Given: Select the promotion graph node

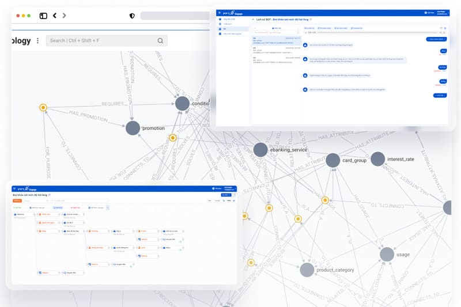Looking at the screenshot, I should [133, 128].
